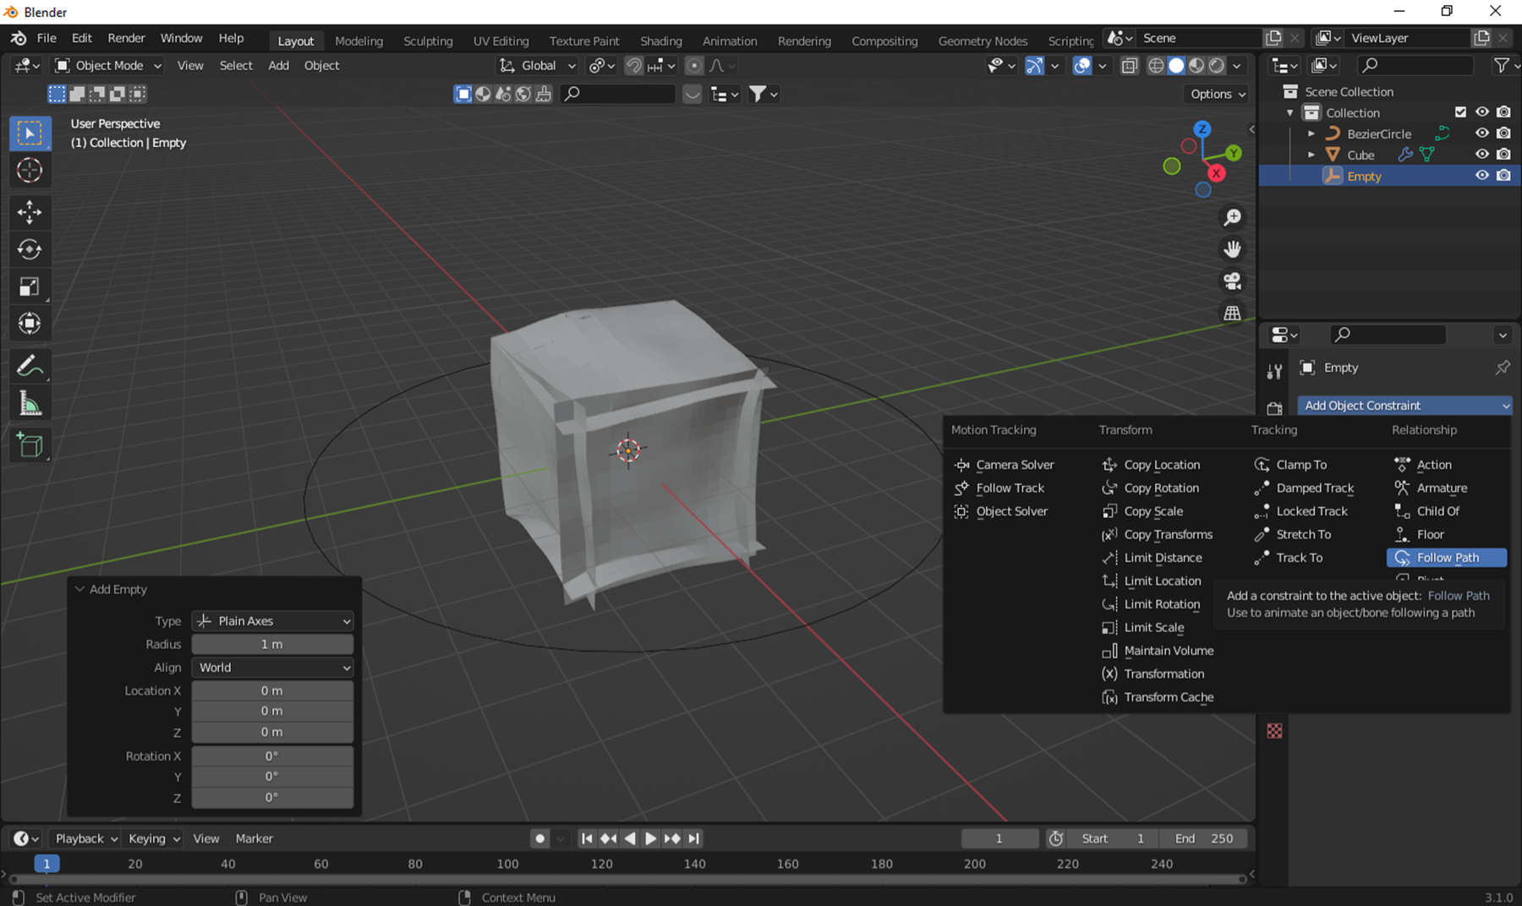The height and width of the screenshot is (906, 1522).
Task: Click Add Object Constraint button
Action: [1404, 406]
